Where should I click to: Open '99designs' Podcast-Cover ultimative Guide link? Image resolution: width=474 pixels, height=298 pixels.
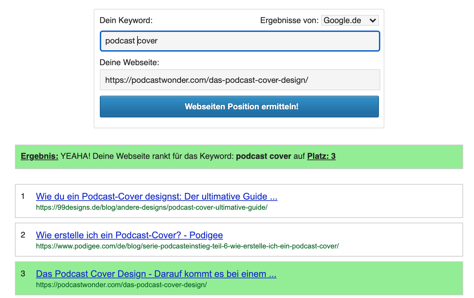[157, 197]
